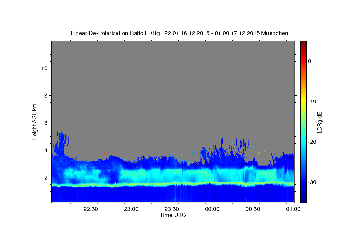Click the colorbar value -30
Image resolution: width=364 pixels, height=243 pixels.
click(x=312, y=182)
